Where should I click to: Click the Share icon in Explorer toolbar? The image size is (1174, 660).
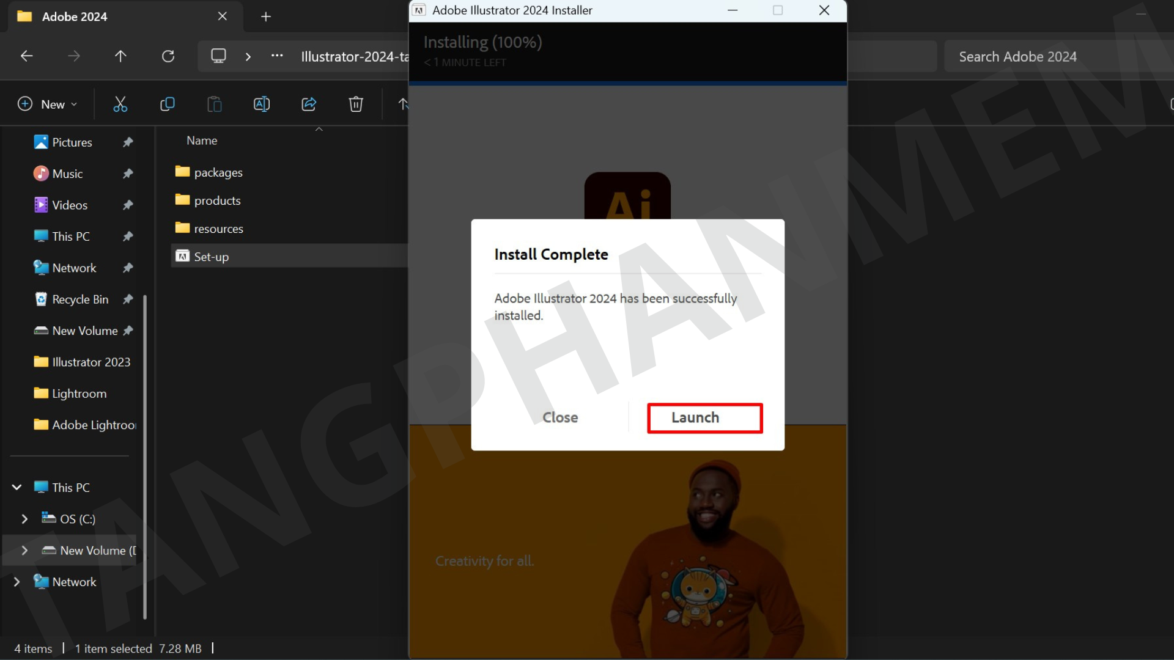[309, 105]
